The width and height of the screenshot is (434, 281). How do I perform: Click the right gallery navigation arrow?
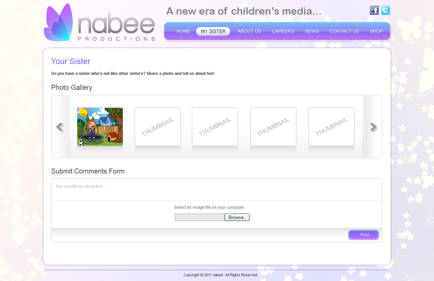[373, 126]
